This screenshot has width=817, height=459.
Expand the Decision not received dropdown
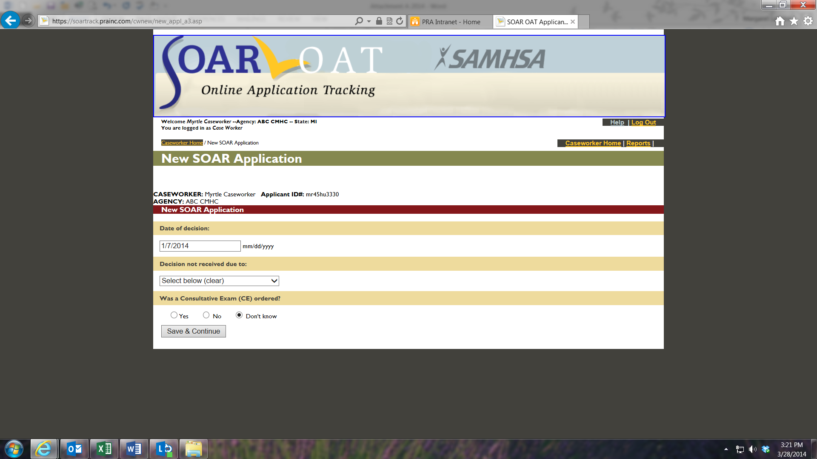219,281
